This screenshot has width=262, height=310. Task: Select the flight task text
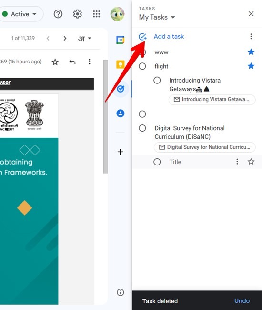pos(161,66)
